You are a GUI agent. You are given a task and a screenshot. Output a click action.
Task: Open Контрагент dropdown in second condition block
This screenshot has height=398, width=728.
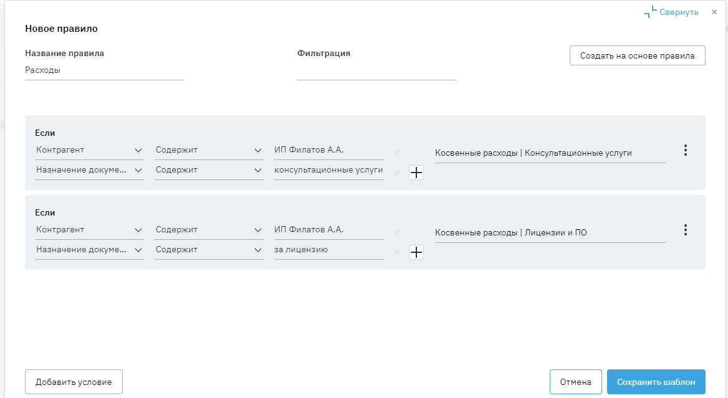coord(90,230)
